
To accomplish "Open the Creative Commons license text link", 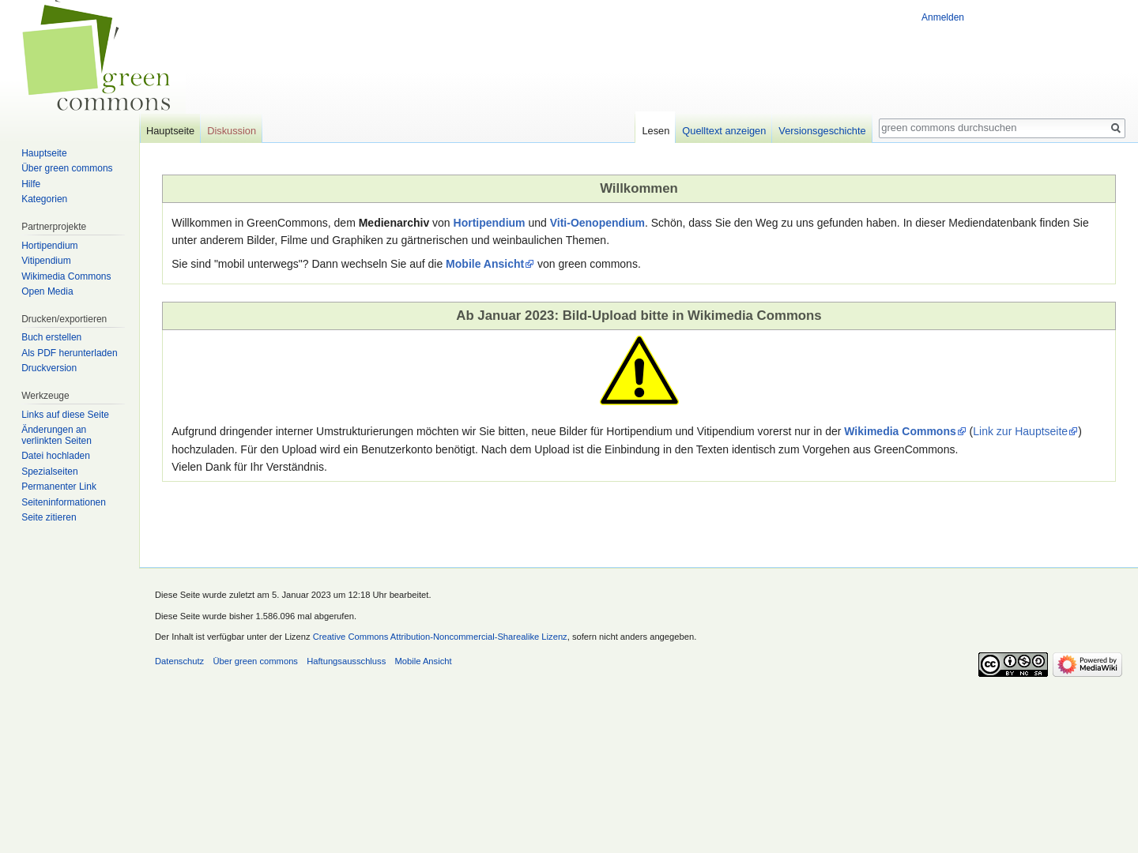I will pyautogui.click(x=440, y=637).
